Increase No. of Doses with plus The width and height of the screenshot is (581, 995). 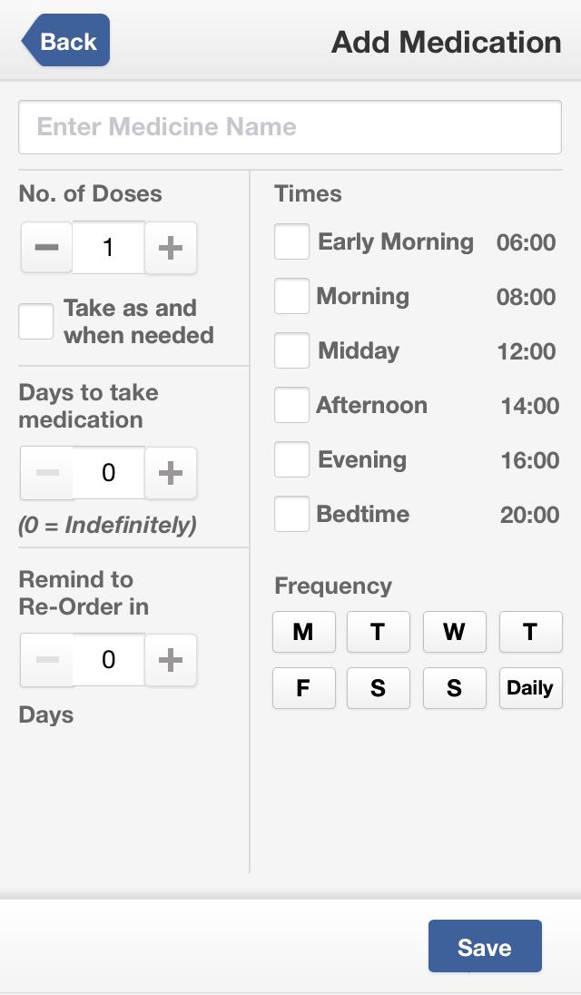click(171, 247)
